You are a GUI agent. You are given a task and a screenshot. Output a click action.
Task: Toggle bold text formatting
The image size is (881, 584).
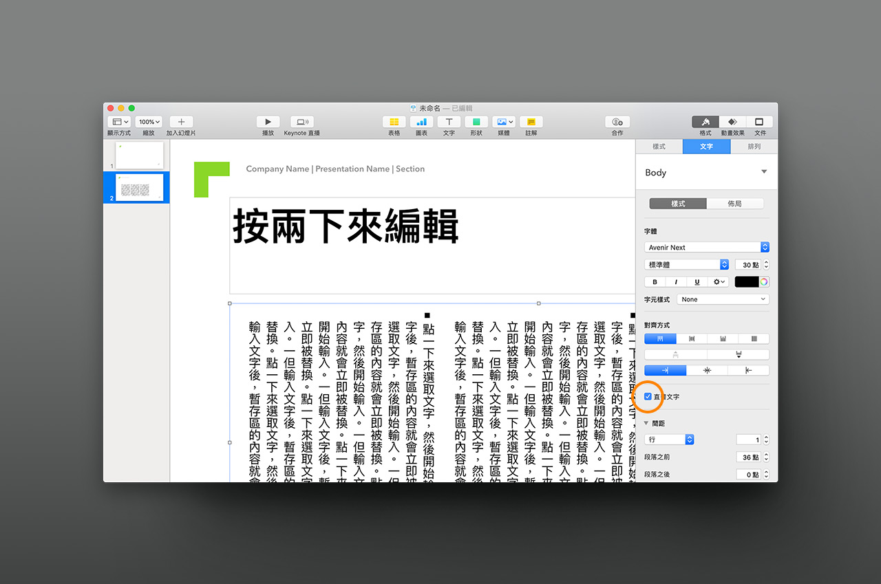655,282
